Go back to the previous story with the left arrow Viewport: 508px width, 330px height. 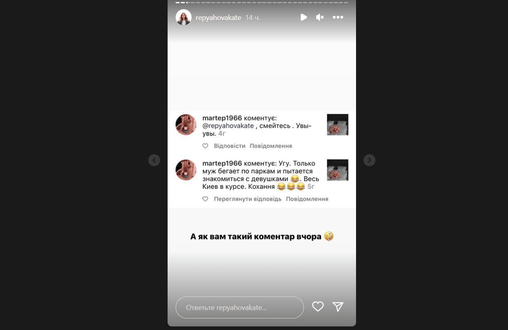pyautogui.click(x=154, y=160)
